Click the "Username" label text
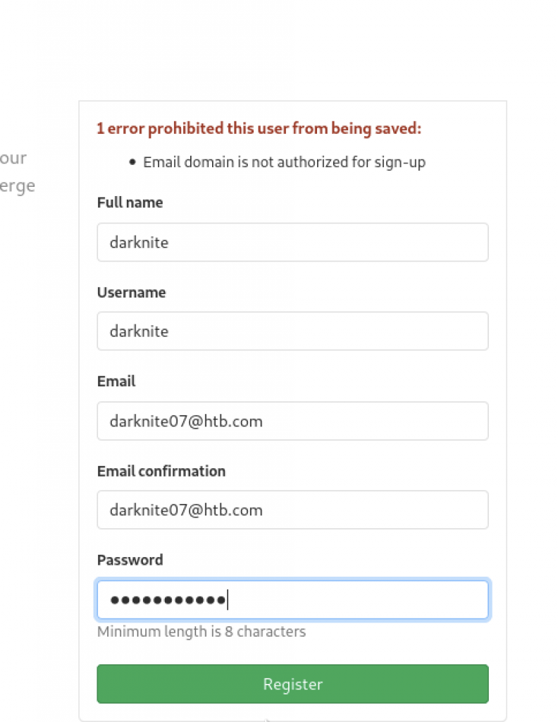 click(x=131, y=293)
